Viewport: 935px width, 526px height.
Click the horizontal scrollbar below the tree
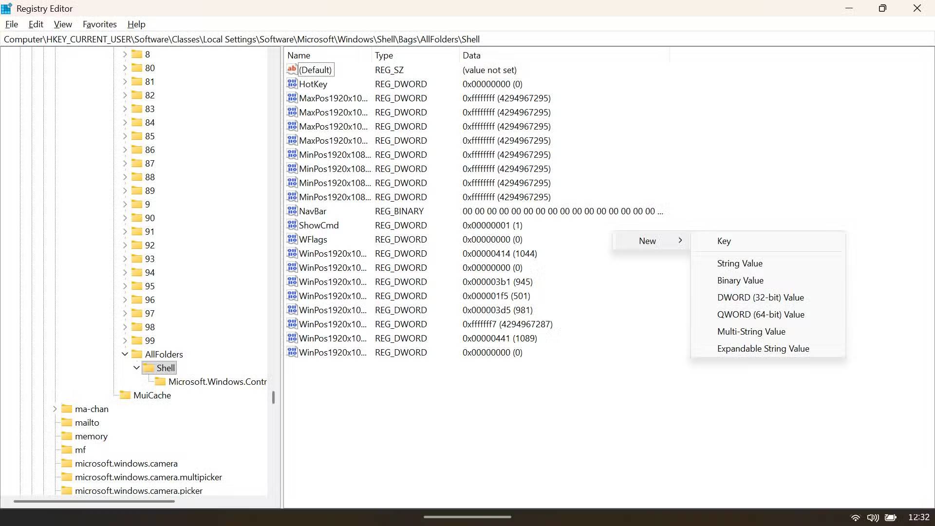click(94, 501)
